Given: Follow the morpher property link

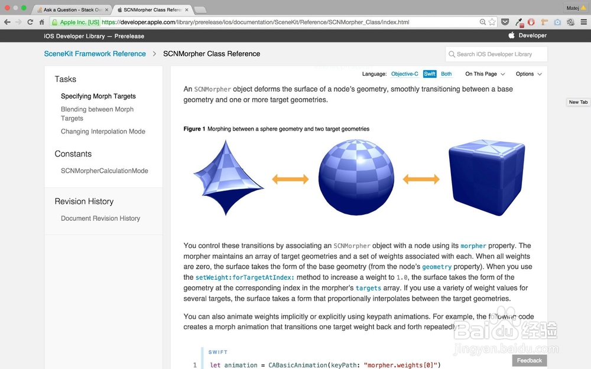Looking at the screenshot, I should click(473, 246).
